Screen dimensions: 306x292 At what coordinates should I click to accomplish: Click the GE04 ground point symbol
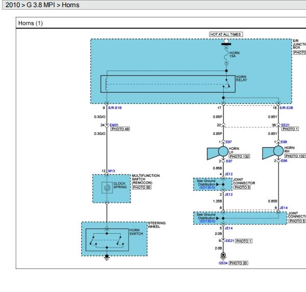(x=223, y=255)
